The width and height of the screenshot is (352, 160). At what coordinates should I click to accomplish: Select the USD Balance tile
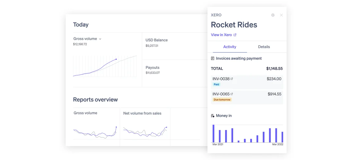click(174, 46)
